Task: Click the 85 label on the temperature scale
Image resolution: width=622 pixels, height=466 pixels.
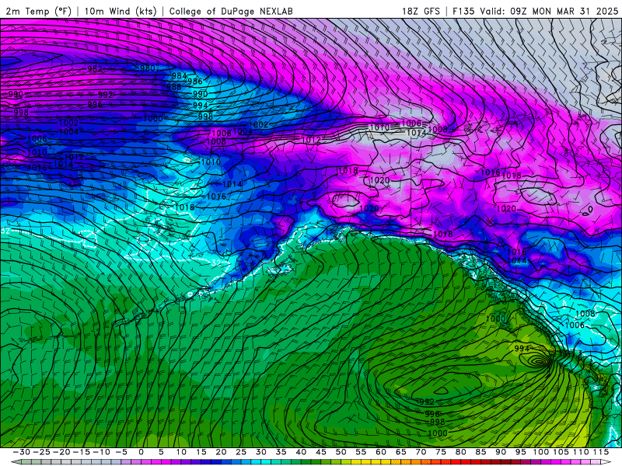Action: (x=480, y=452)
